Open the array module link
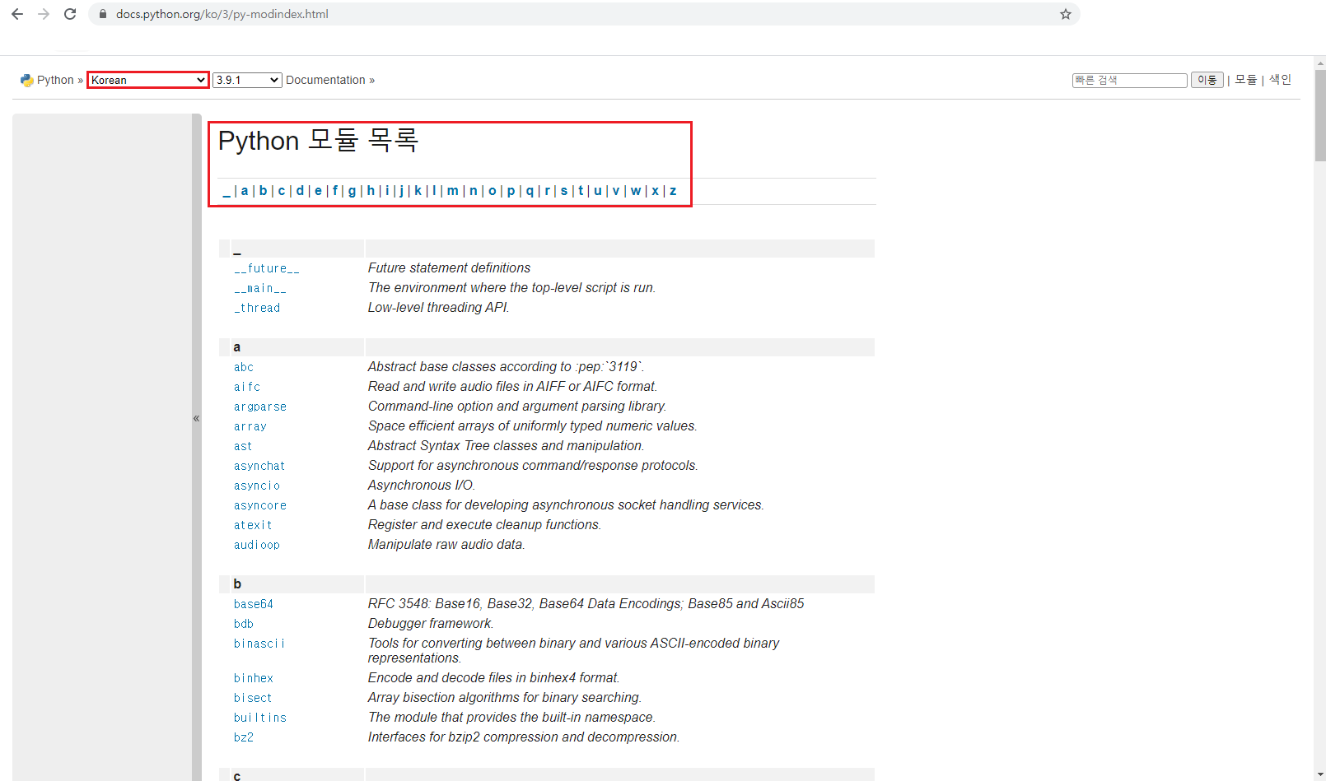 tap(250, 426)
